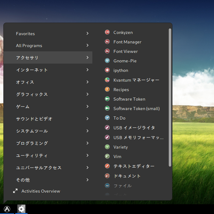
Task: Click the Gnome-Pie icon
Action: [107, 61]
